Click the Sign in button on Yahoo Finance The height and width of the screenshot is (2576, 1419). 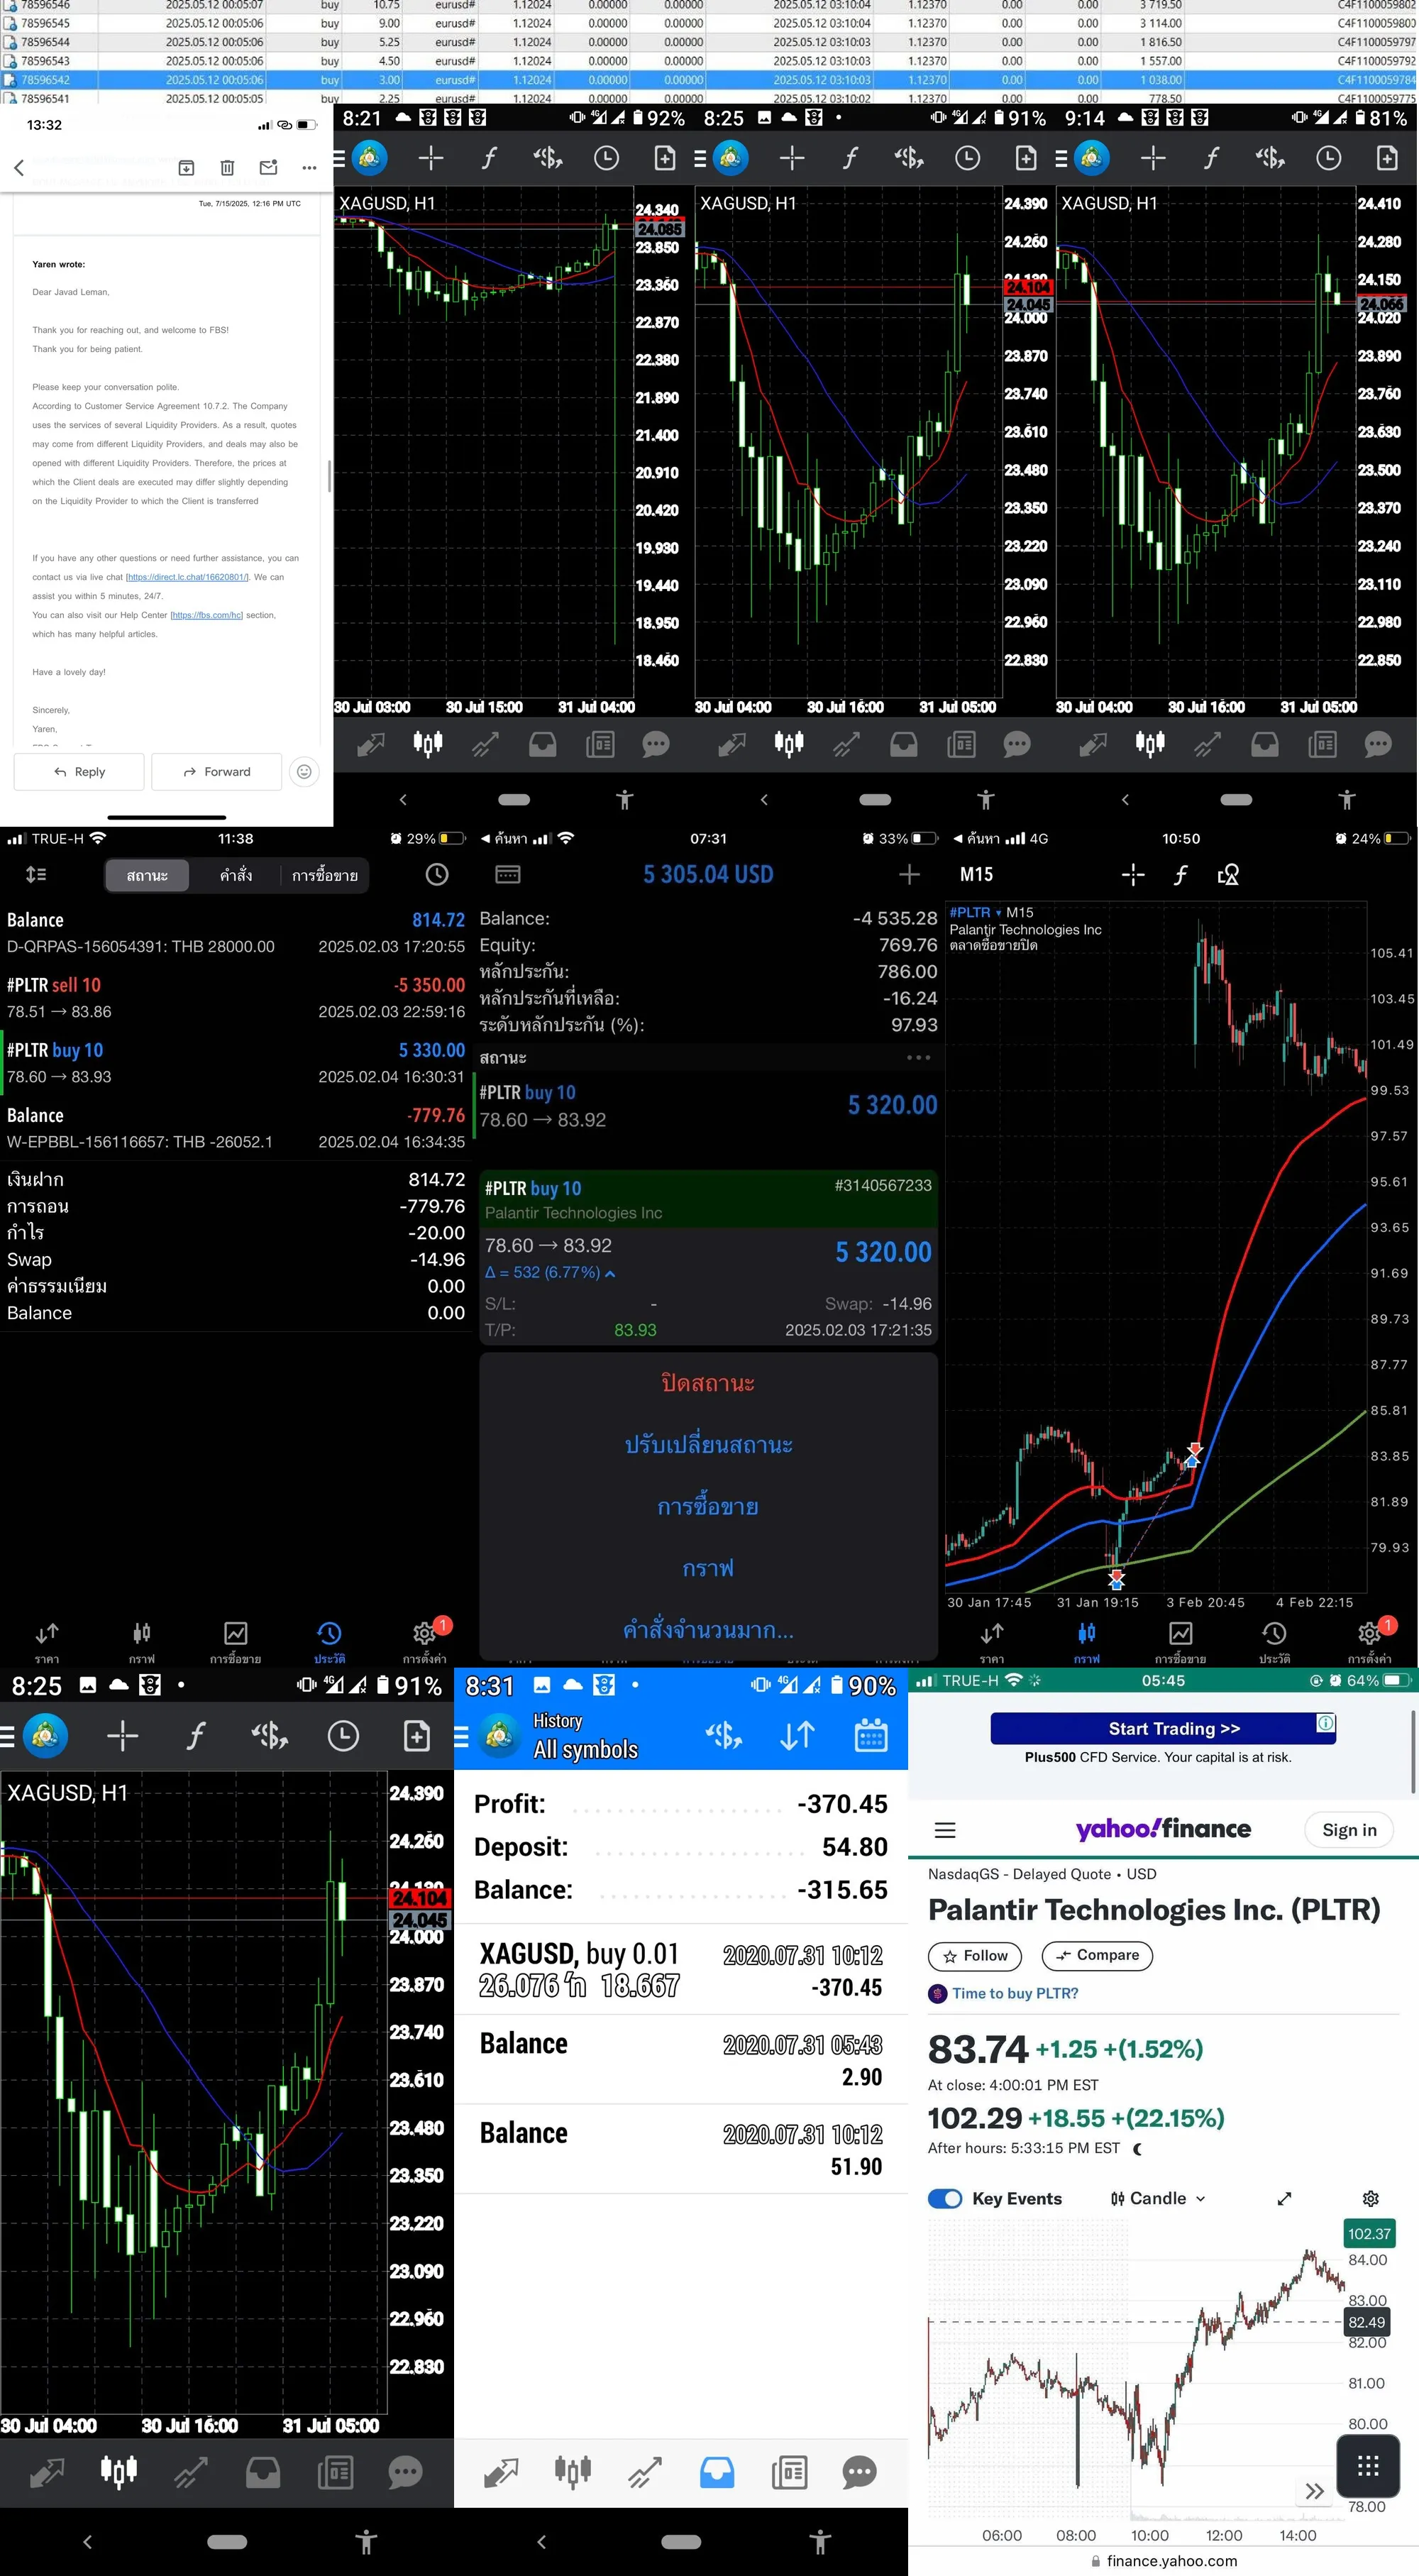pyautogui.click(x=1349, y=1830)
